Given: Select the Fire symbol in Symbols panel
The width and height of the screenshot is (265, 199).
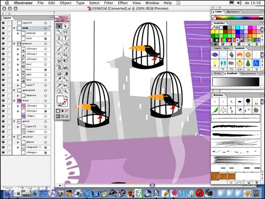Looking at the screenshot, I should click(240, 55).
